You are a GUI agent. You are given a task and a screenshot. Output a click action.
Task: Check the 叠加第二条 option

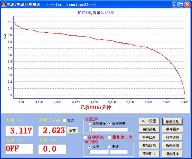pos(109,137)
